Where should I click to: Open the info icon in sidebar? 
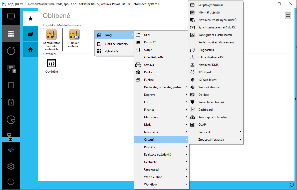coord(11,85)
